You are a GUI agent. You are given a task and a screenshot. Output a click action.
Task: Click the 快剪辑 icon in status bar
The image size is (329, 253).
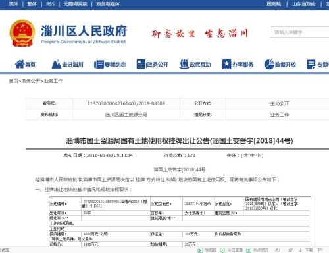(200, 250)
